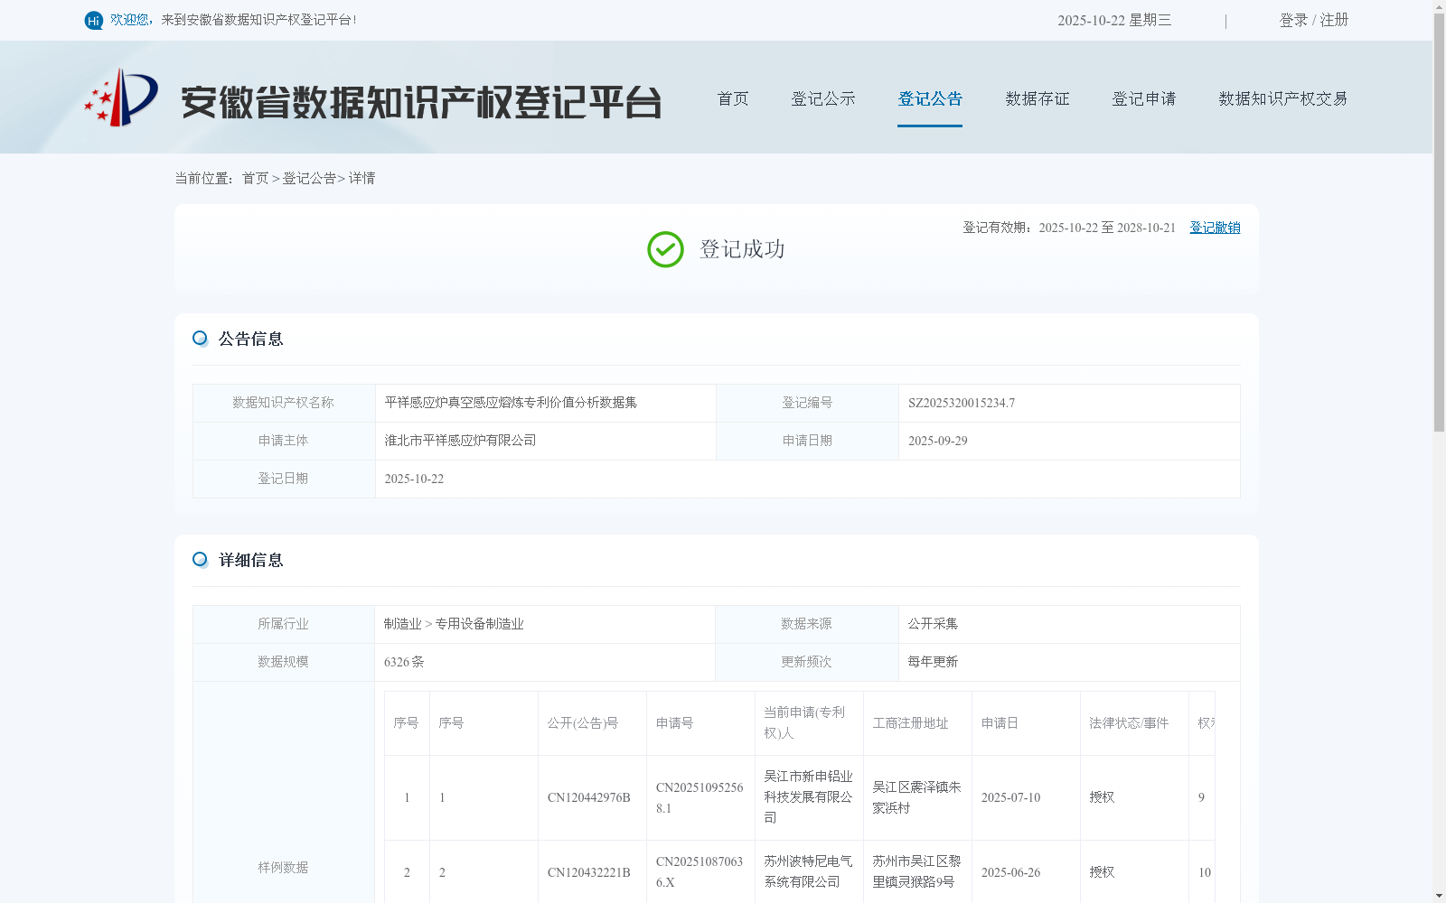Click the scrollbar down arrow
This screenshot has width=1446, height=903.
pos(1439,896)
